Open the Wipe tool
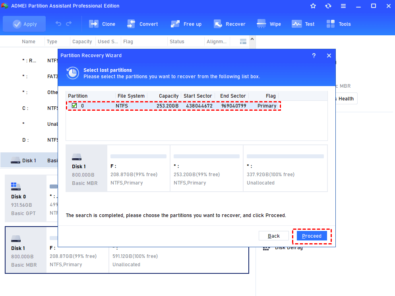Viewport: 395px width, 296px height. click(x=269, y=24)
